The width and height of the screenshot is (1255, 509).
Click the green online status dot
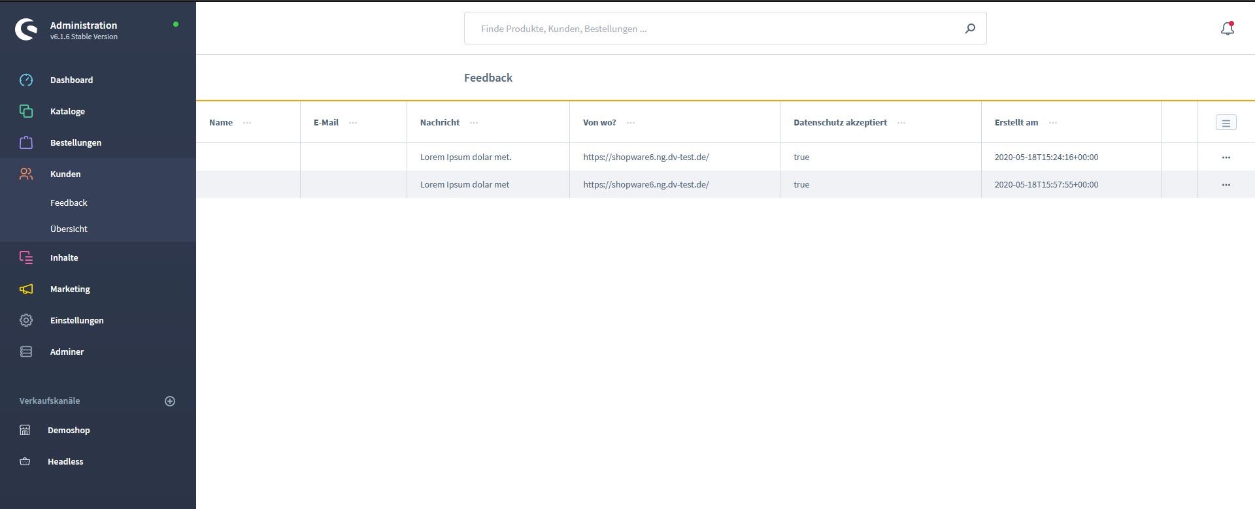176,24
